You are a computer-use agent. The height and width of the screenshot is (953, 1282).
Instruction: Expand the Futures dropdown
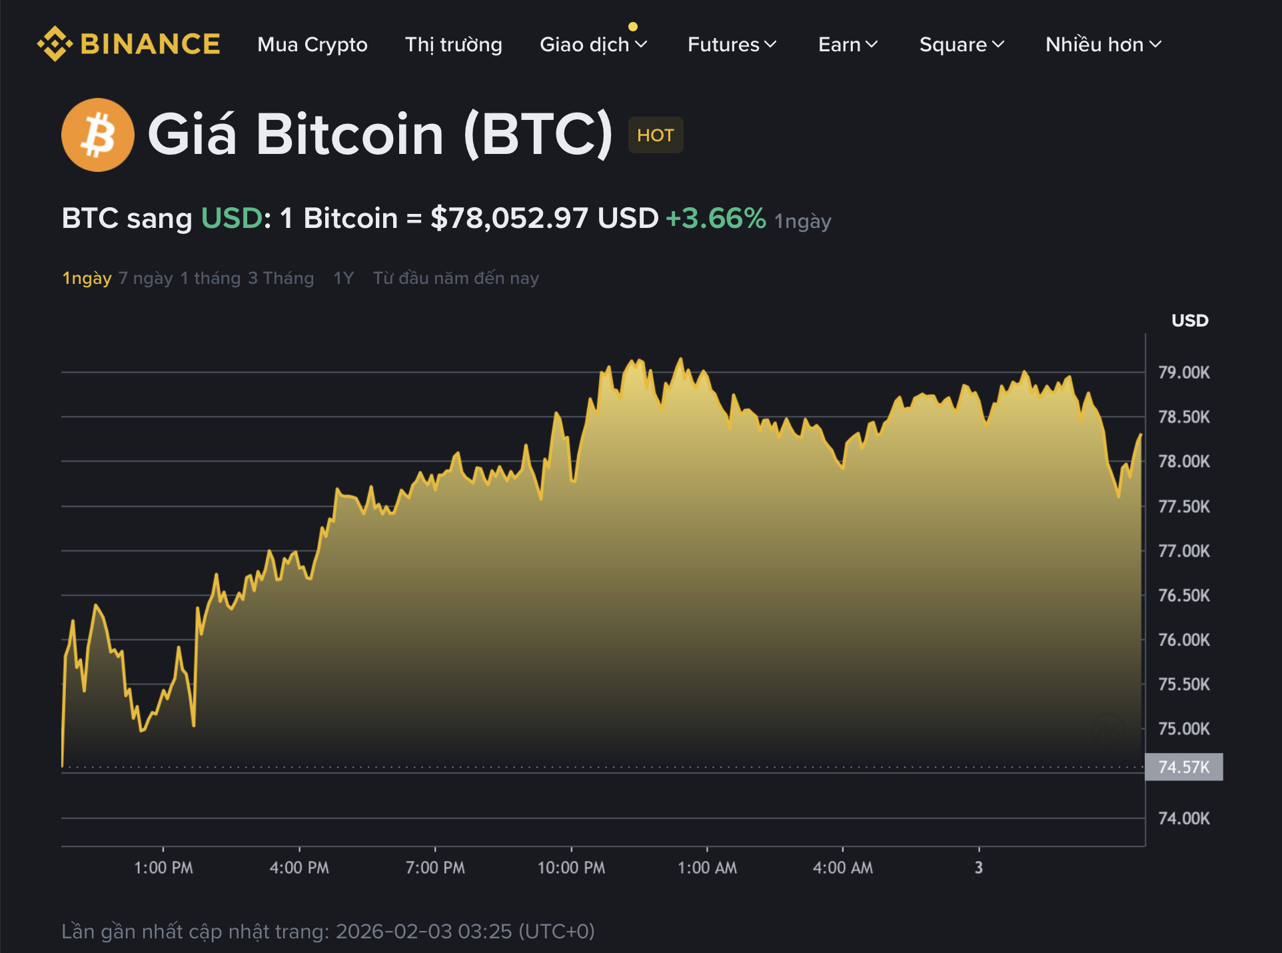pyautogui.click(x=732, y=45)
